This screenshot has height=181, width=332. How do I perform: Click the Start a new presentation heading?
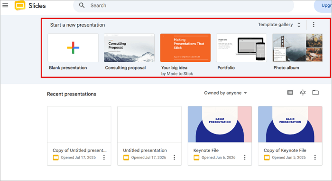pyautogui.click(x=77, y=25)
